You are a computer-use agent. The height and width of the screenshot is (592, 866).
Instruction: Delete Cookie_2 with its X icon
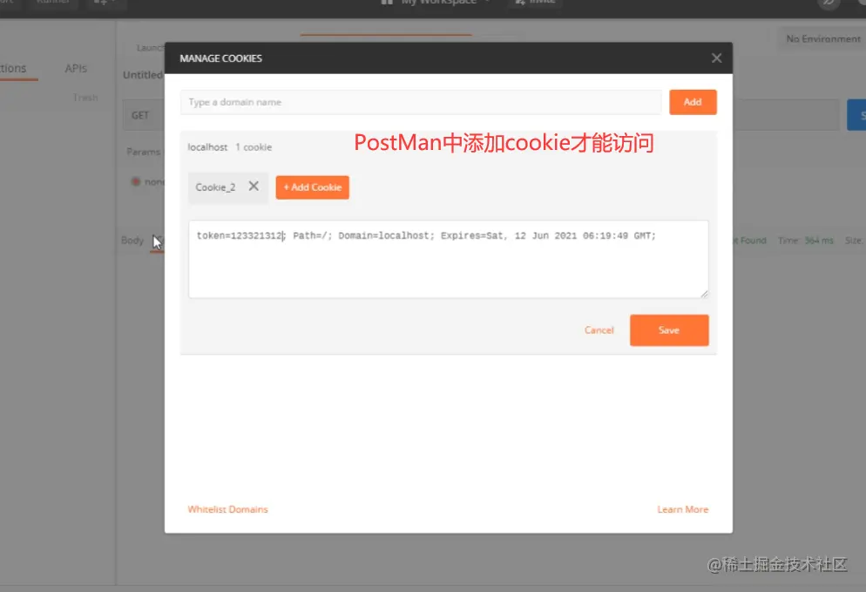pyautogui.click(x=254, y=187)
